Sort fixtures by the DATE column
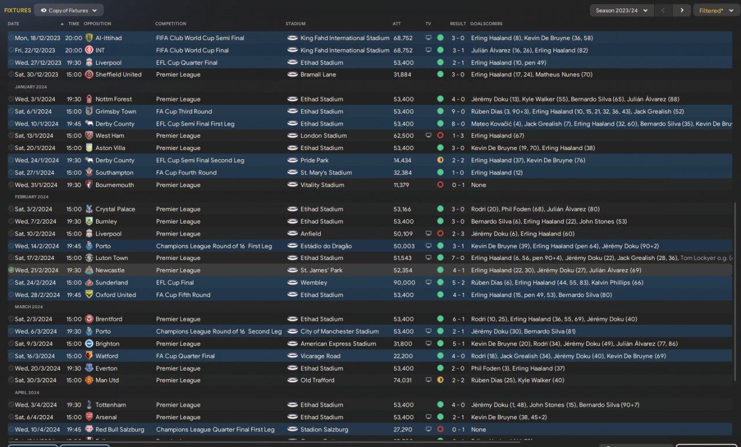This screenshot has height=447, width=741. [x=13, y=24]
